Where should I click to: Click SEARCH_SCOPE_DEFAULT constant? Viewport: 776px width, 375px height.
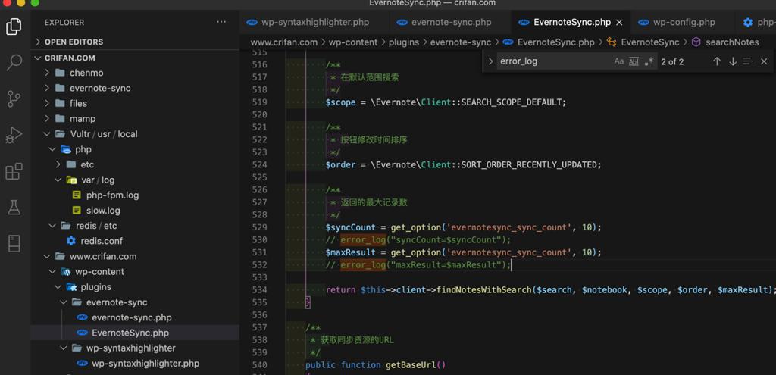512,102
